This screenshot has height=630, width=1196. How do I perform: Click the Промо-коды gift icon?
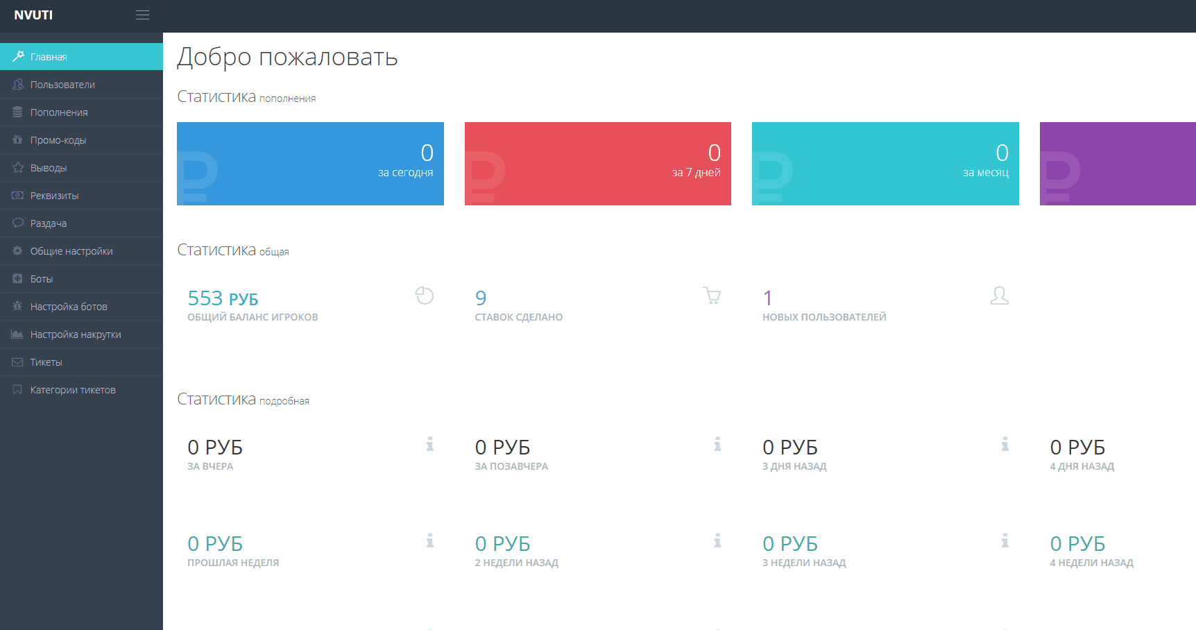click(x=17, y=140)
